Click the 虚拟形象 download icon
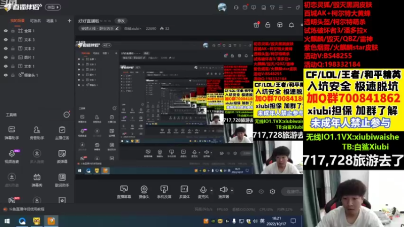Screen dimensions: 404x227 click(x=12, y=177)
